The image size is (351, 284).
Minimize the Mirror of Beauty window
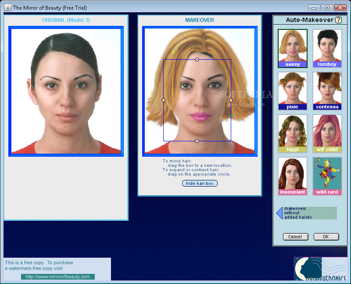314,8
